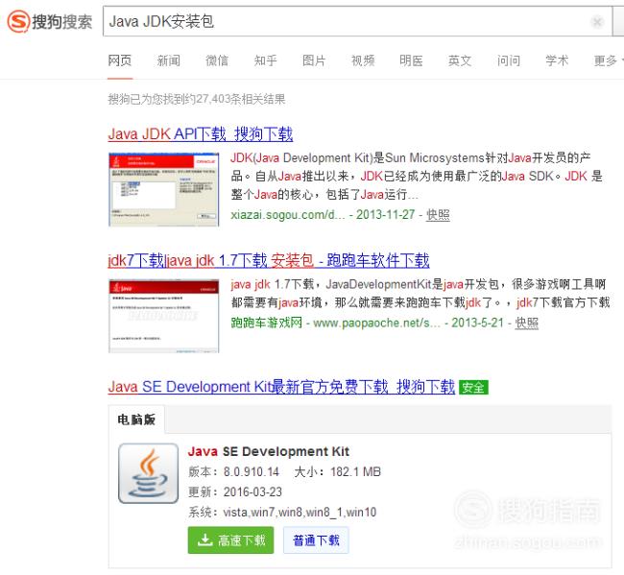Open Java SE Development Kit最新官方免费下载 link

click(281, 387)
